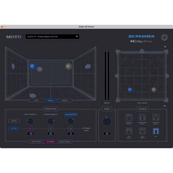Switch 3D room to Right view
The height and width of the screenshot is (173, 173).
65,101
